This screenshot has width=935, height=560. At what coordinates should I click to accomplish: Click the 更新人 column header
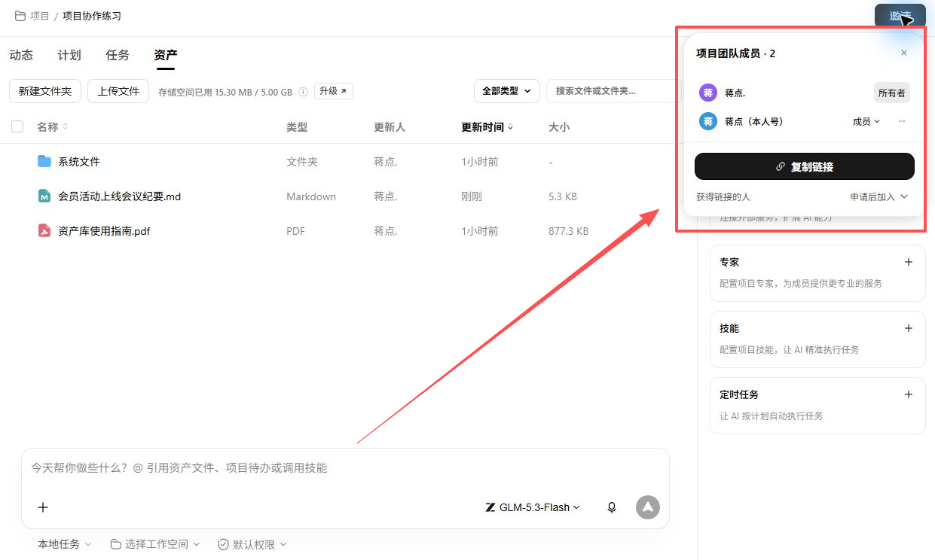390,126
